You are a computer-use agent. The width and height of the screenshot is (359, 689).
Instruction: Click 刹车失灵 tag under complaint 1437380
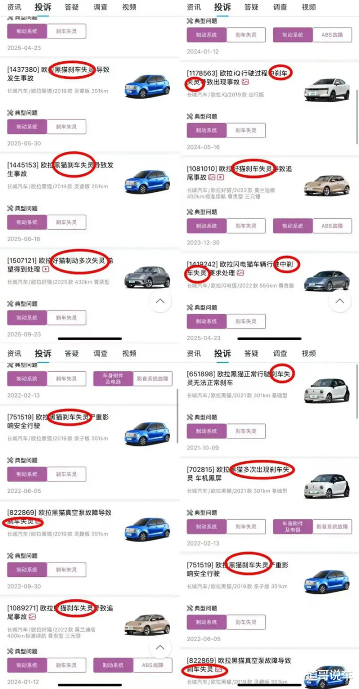tap(66, 127)
